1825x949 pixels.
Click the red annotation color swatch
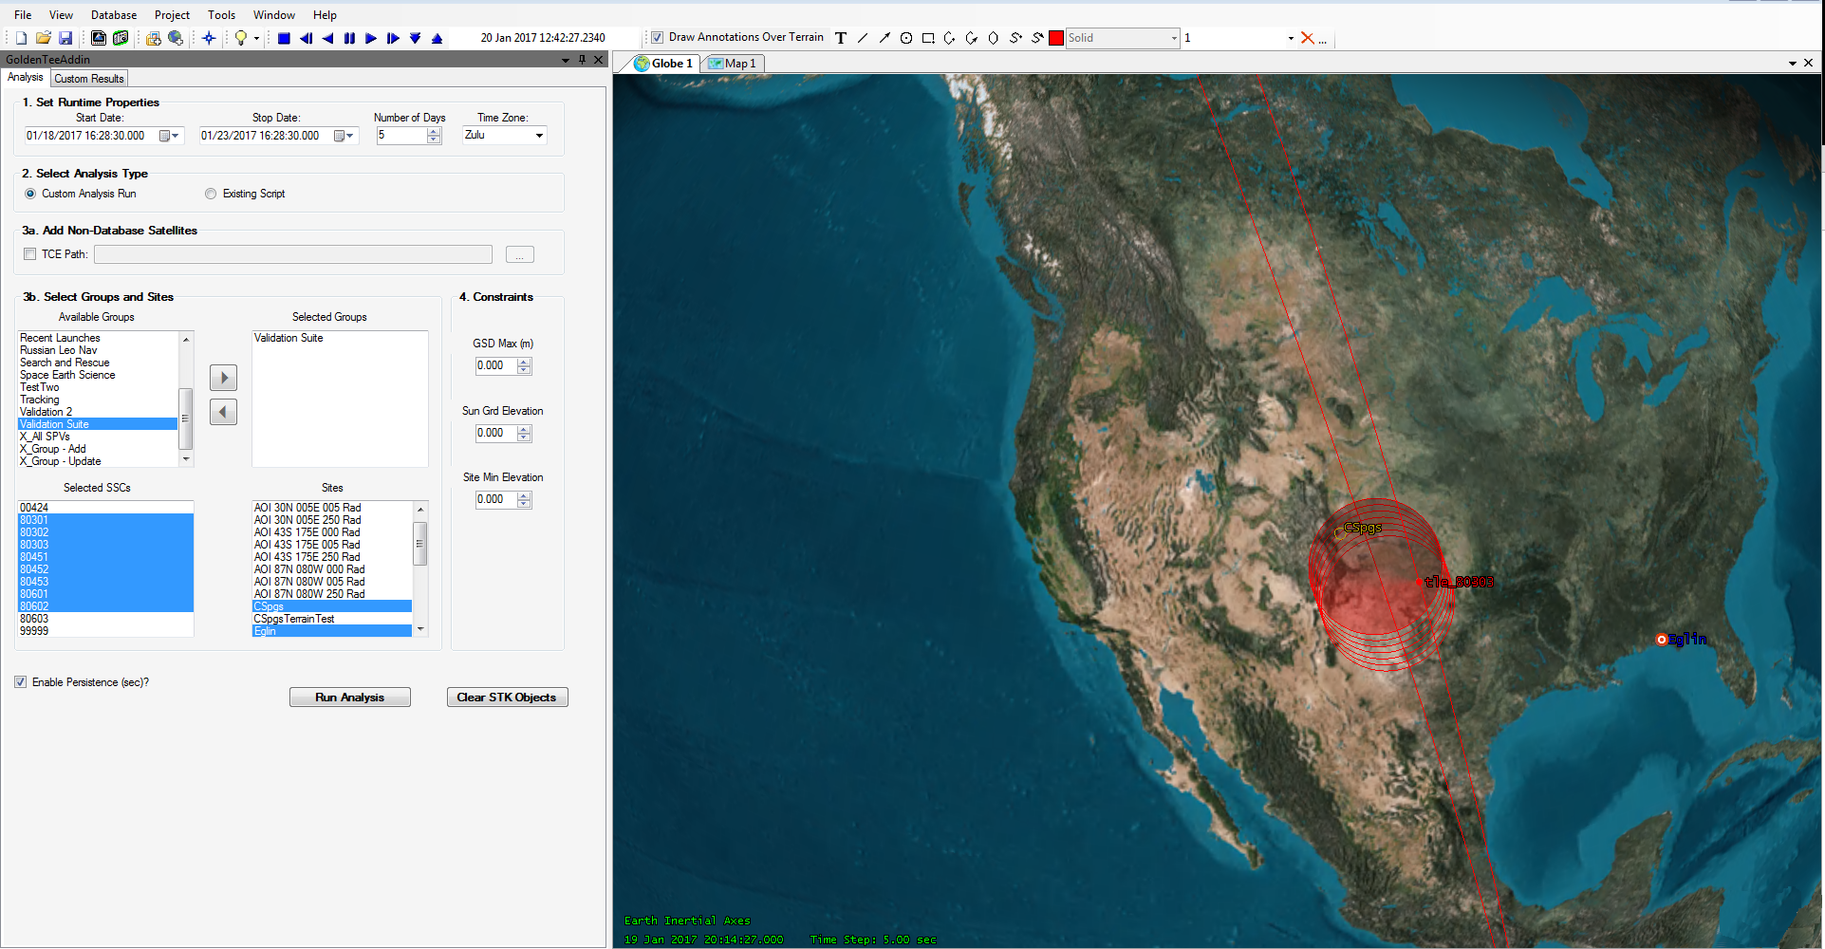click(1055, 38)
